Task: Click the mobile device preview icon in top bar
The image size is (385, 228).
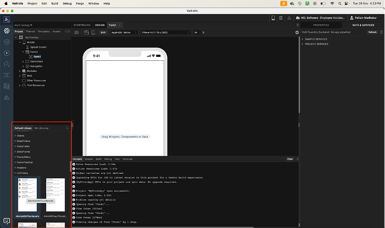Action: tap(273, 18)
